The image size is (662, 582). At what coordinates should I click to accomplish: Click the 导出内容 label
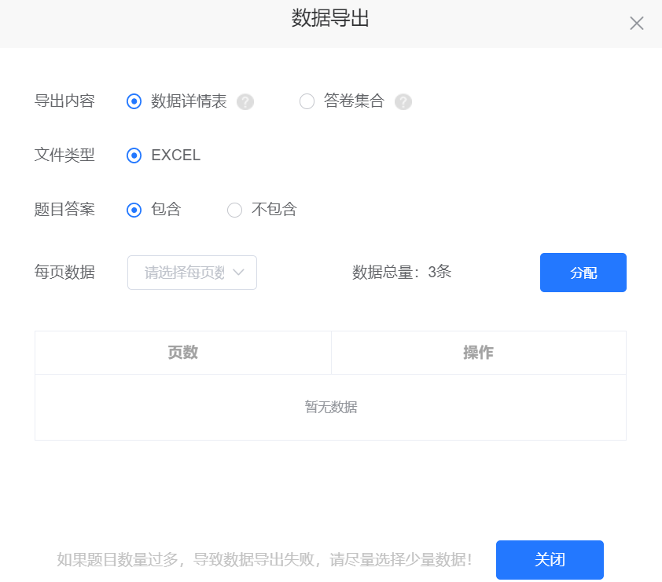64,101
